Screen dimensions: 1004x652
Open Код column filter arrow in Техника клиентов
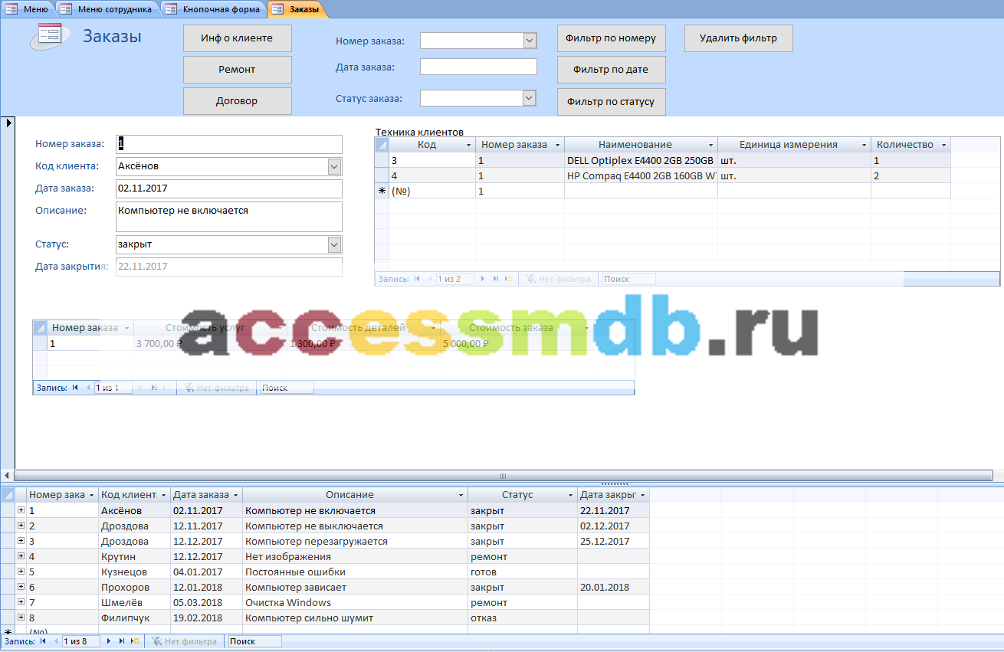469,145
